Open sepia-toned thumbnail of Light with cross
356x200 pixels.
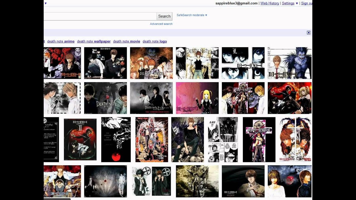(197, 181)
